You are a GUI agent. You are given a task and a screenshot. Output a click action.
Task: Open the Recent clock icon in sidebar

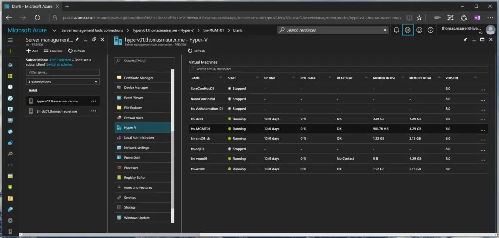point(10,87)
